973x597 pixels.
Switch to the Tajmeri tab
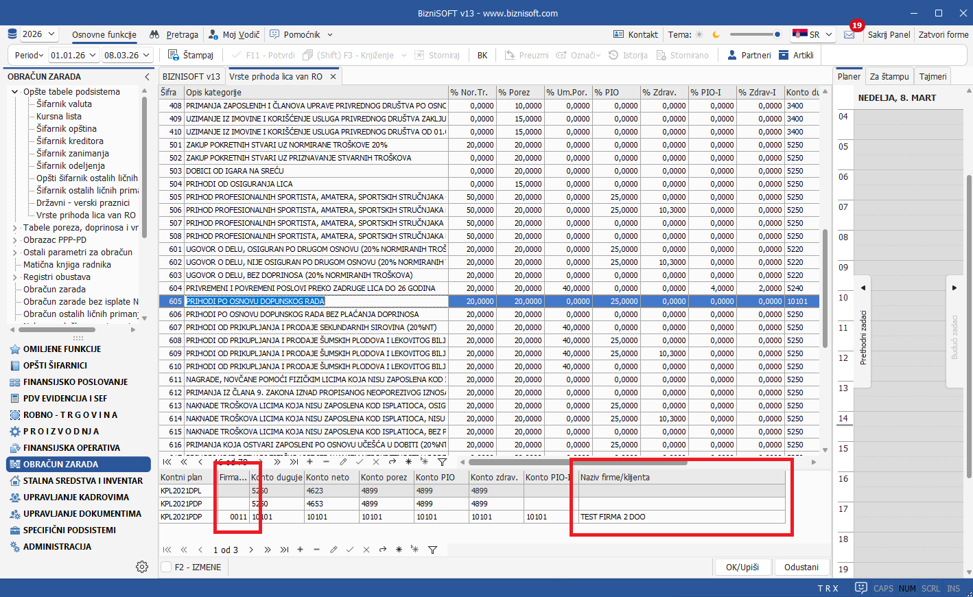pos(933,76)
